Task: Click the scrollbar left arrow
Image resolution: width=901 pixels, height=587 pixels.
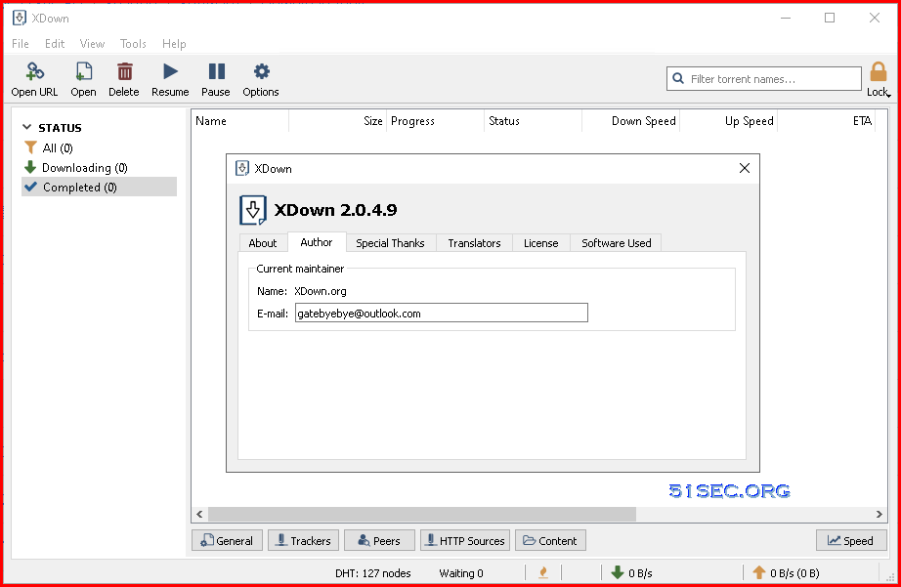Action: 199,514
